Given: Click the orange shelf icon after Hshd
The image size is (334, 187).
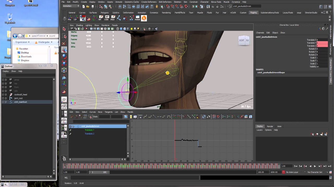Looking at the screenshot, I should 144,18.
